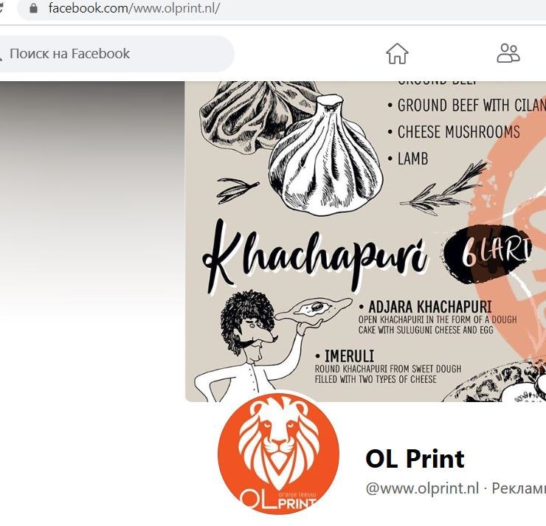Open the Friends icon in top navigation
Image resolution: width=546 pixels, height=526 pixels.
pyautogui.click(x=508, y=53)
